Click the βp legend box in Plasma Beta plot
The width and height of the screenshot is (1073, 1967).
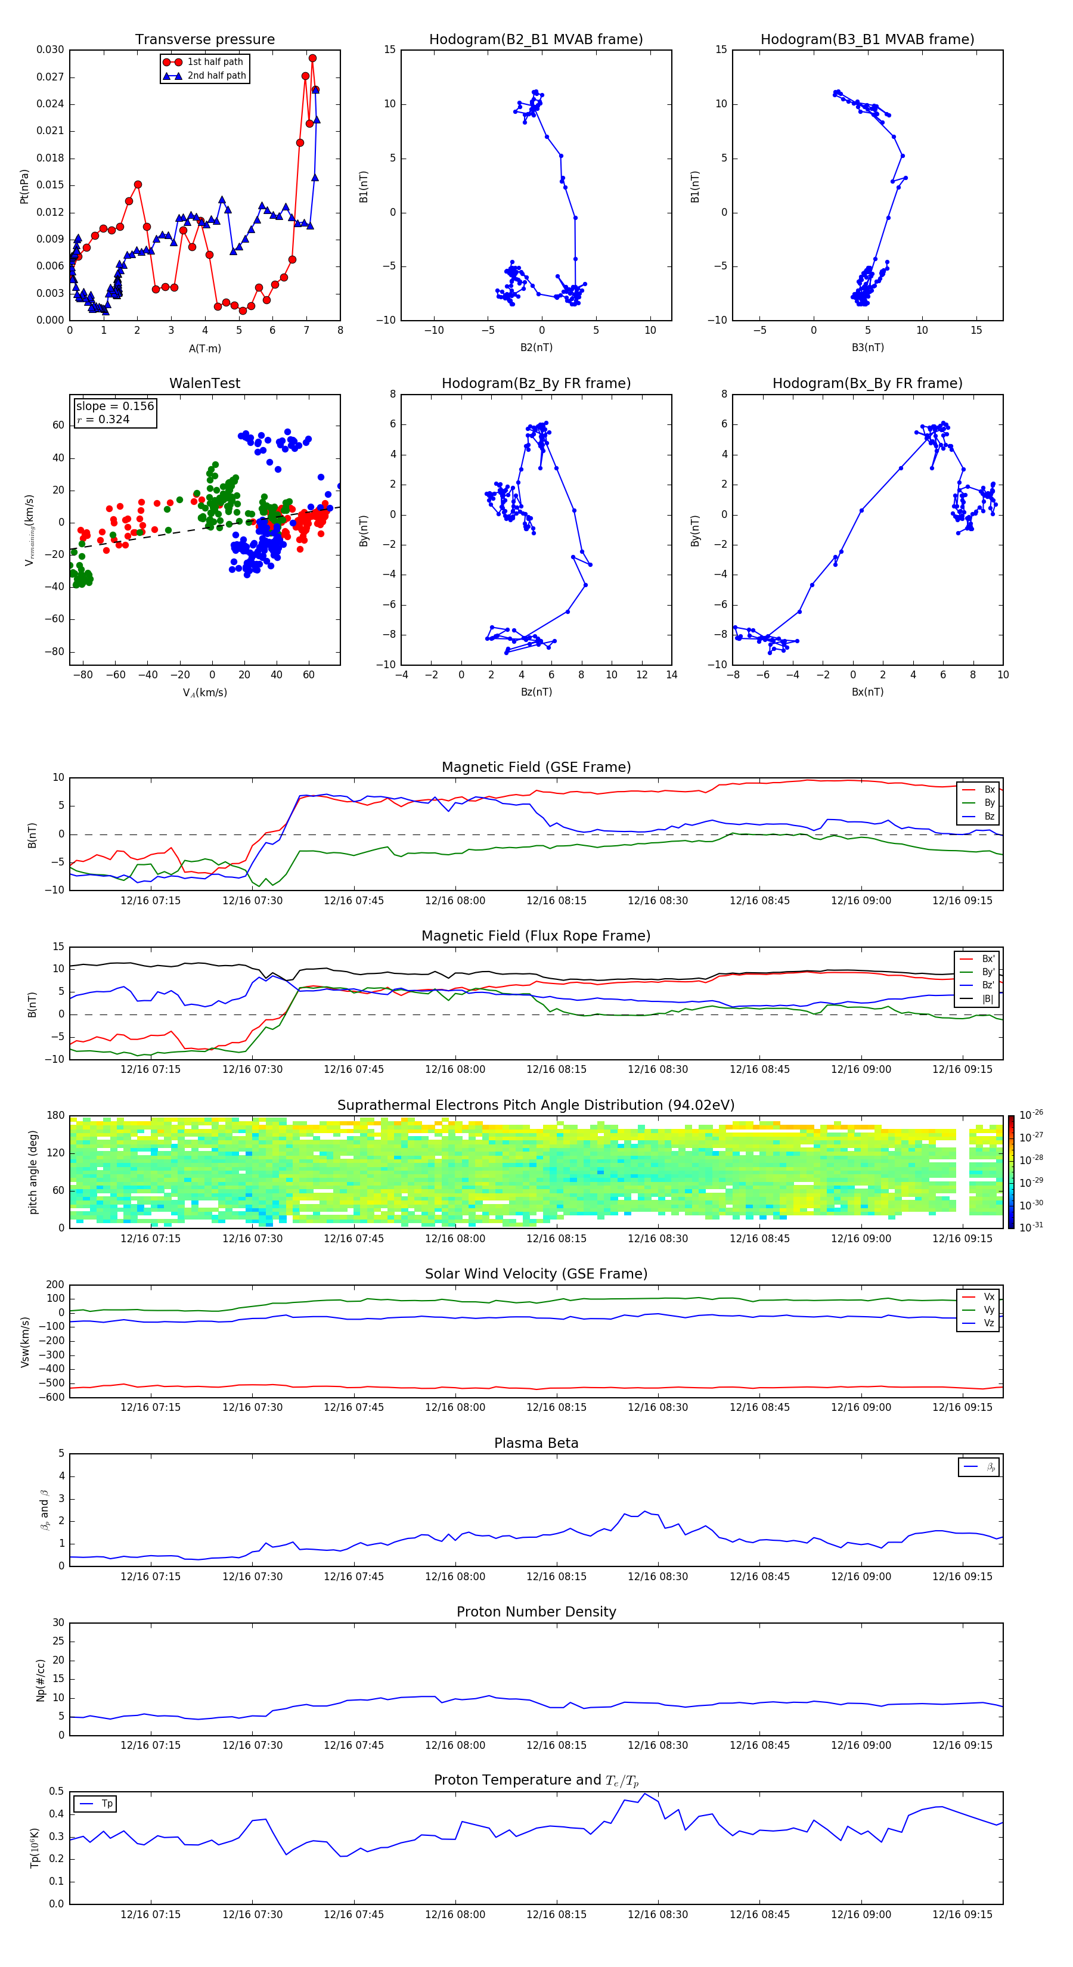(979, 1467)
